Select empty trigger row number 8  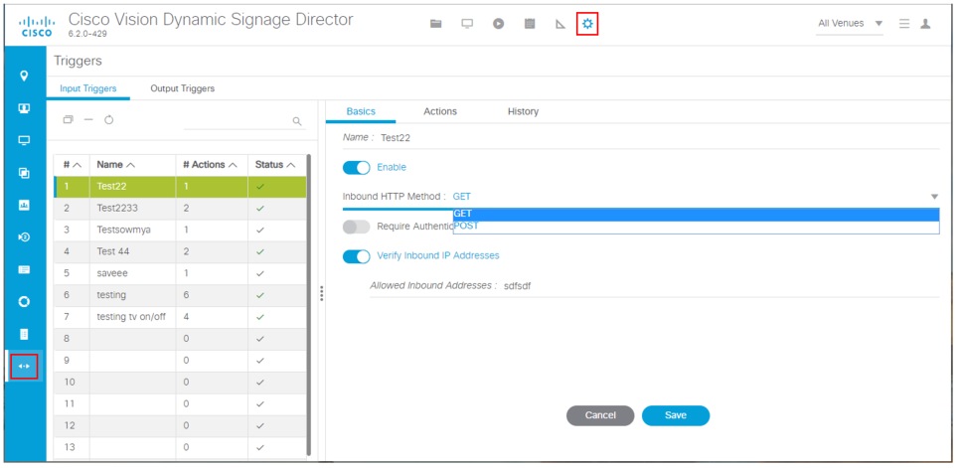click(180, 339)
